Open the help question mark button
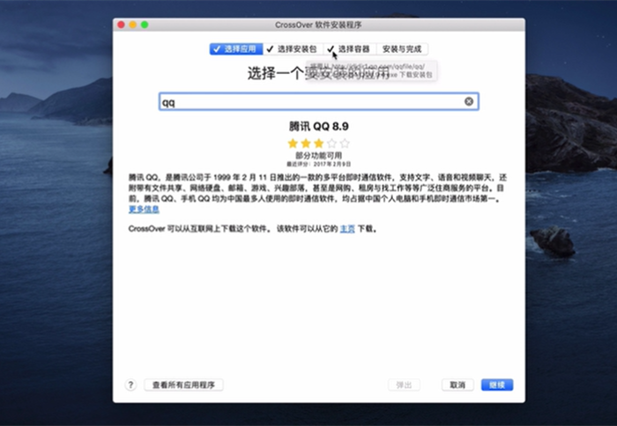The height and width of the screenshot is (426, 617). click(x=130, y=385)
